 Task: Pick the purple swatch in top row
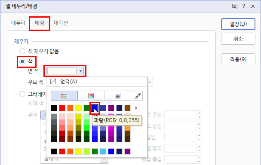pyautogui.click(x=111, y=108)
